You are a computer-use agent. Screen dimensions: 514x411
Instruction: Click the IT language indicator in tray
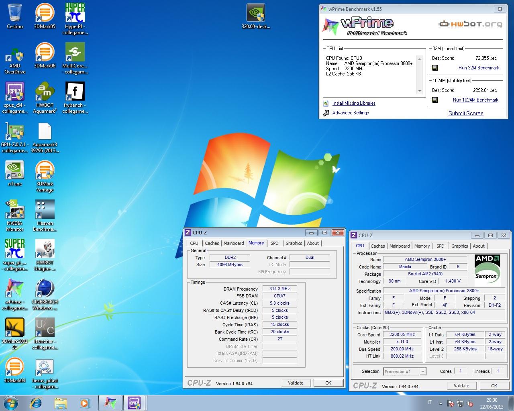(430, 402)
